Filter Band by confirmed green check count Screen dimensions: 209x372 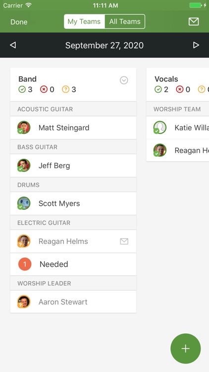[25, 89]
